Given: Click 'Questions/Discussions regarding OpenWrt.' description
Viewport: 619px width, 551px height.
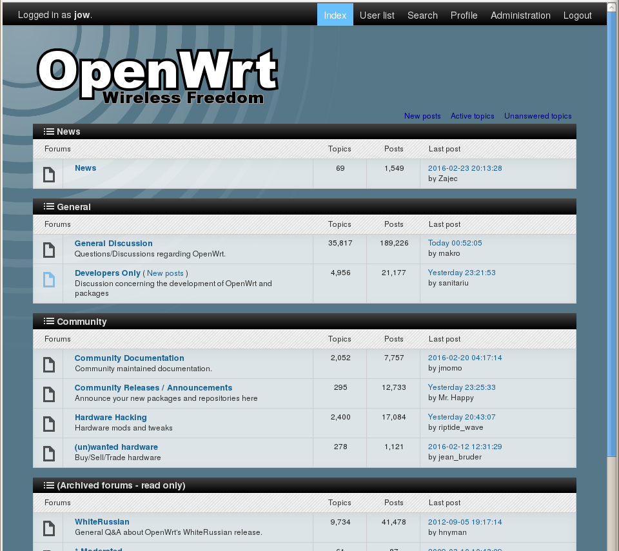Looking at the screenshot, I should point(150,254).
